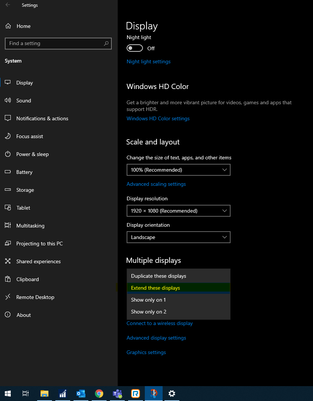Click the search magnifier icon

pyautogui.click(x=106, y=44)
